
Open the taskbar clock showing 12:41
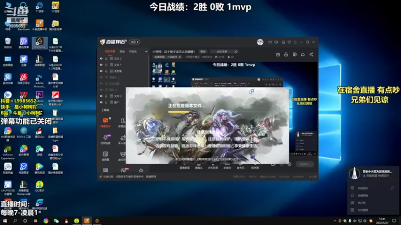coord(382,221)
